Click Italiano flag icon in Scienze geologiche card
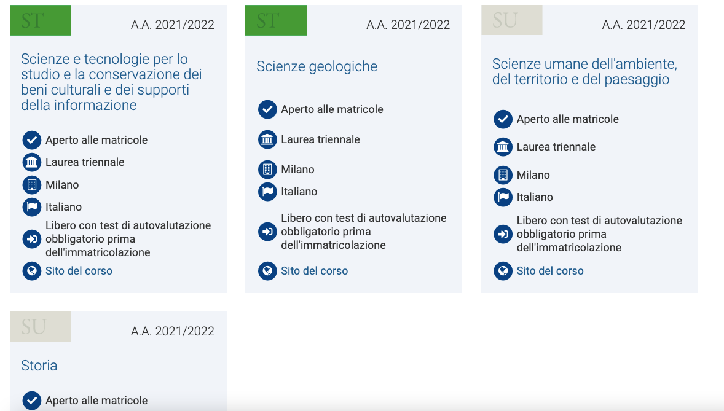724x411 pixels. [x=267, y=192]
